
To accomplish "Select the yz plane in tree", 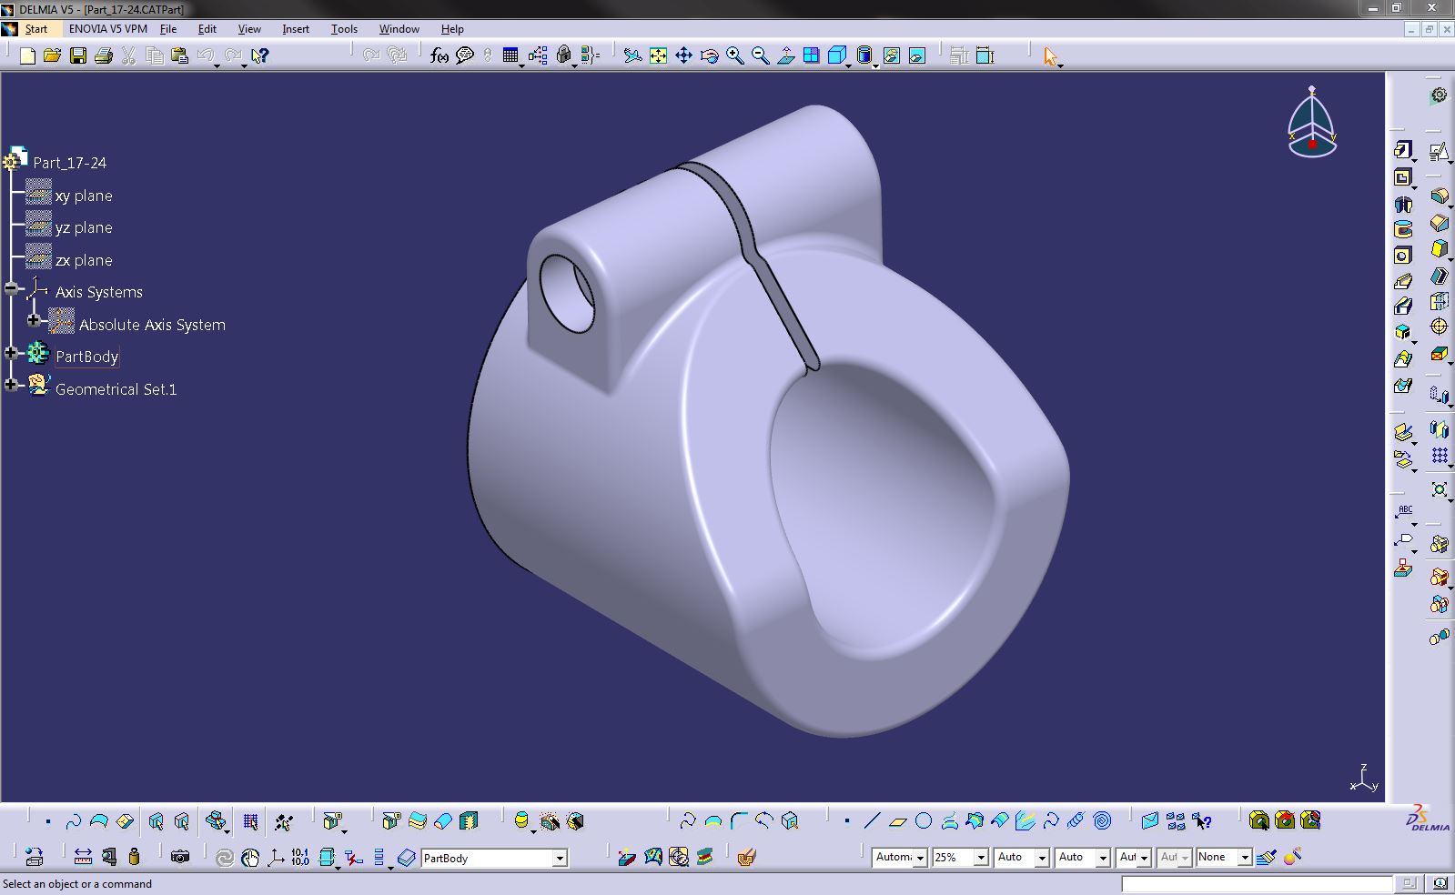I will click(x=84, y=227).
